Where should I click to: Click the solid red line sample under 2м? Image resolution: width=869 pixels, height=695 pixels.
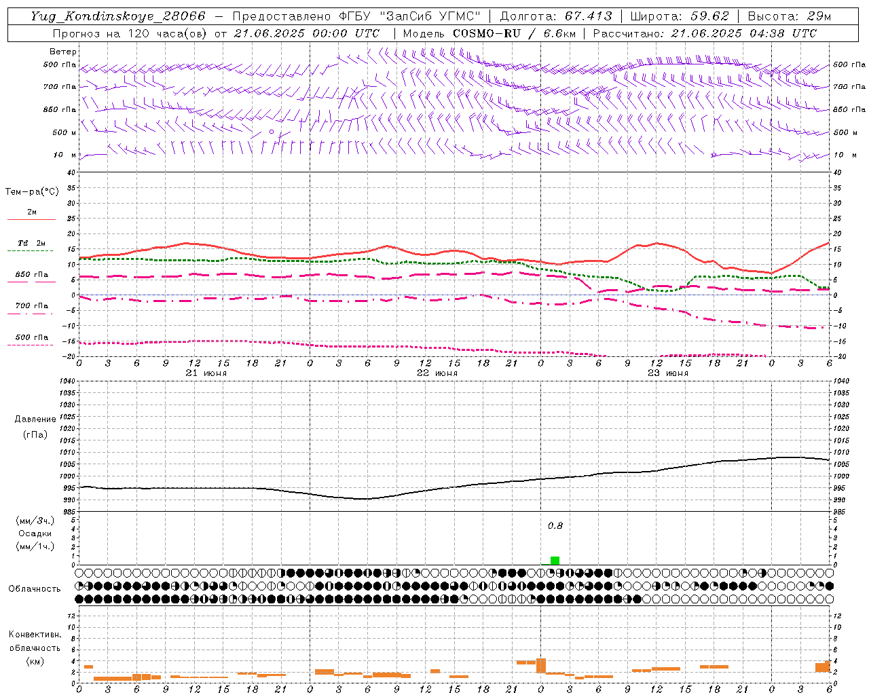coord(31,220)
